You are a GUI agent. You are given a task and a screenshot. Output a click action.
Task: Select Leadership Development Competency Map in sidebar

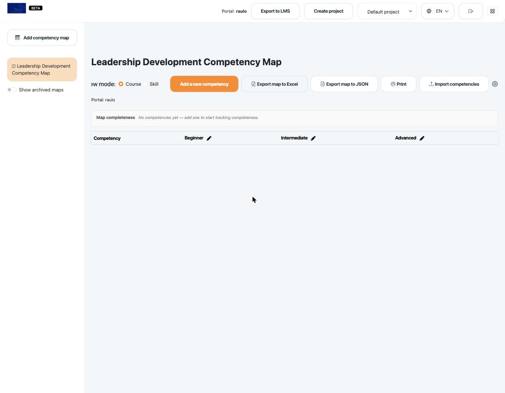pyautogui.click(x=42, y=69)
